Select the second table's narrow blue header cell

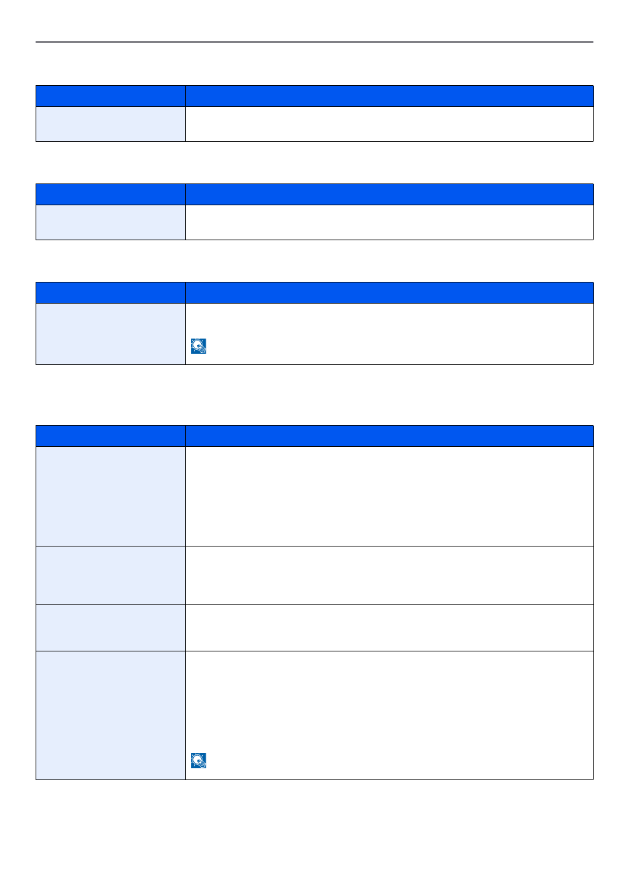coord(111,195)
